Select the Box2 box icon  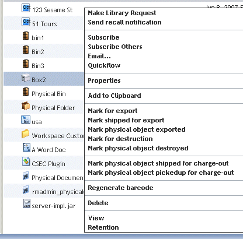(26, 78)
